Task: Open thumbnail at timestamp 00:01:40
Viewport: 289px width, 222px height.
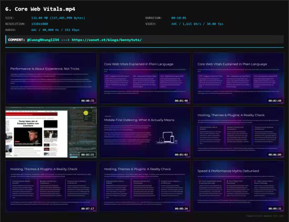Action: click(145, 78)
